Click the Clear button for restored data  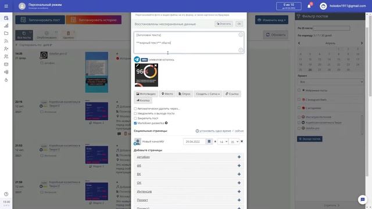click(x=224, y=24)
